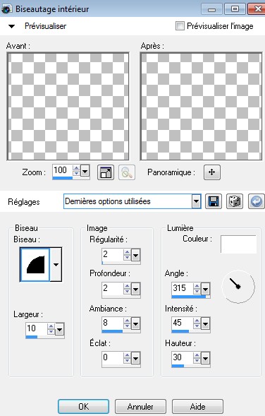The image size is (265, 416).
Task: Click the Largeur field showing 10
Action: click(37, 329)
